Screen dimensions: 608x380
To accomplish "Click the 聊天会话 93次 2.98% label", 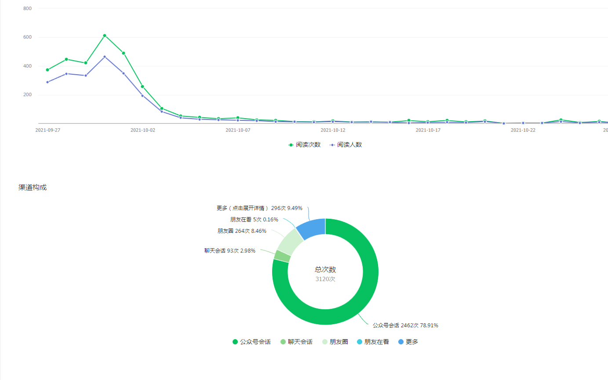I will (229, 250).
